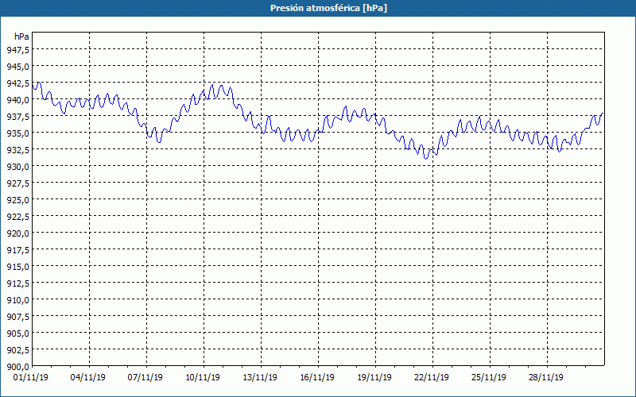Click the 28/11/19 date label
636x397 pixels.
(546, 378)
